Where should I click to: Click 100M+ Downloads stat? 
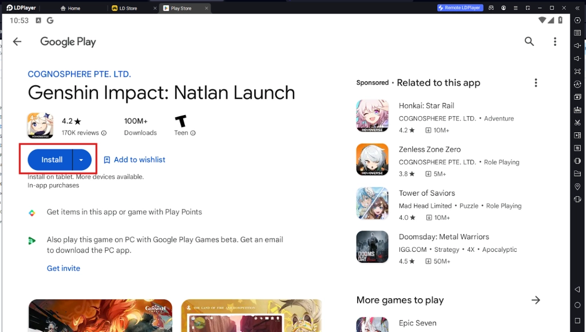pyautogui.click(x=140, y=127)
